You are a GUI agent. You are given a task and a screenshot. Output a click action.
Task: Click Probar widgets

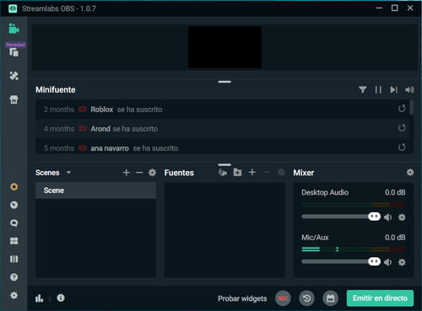pyautogui.click(x=242, y=298)
